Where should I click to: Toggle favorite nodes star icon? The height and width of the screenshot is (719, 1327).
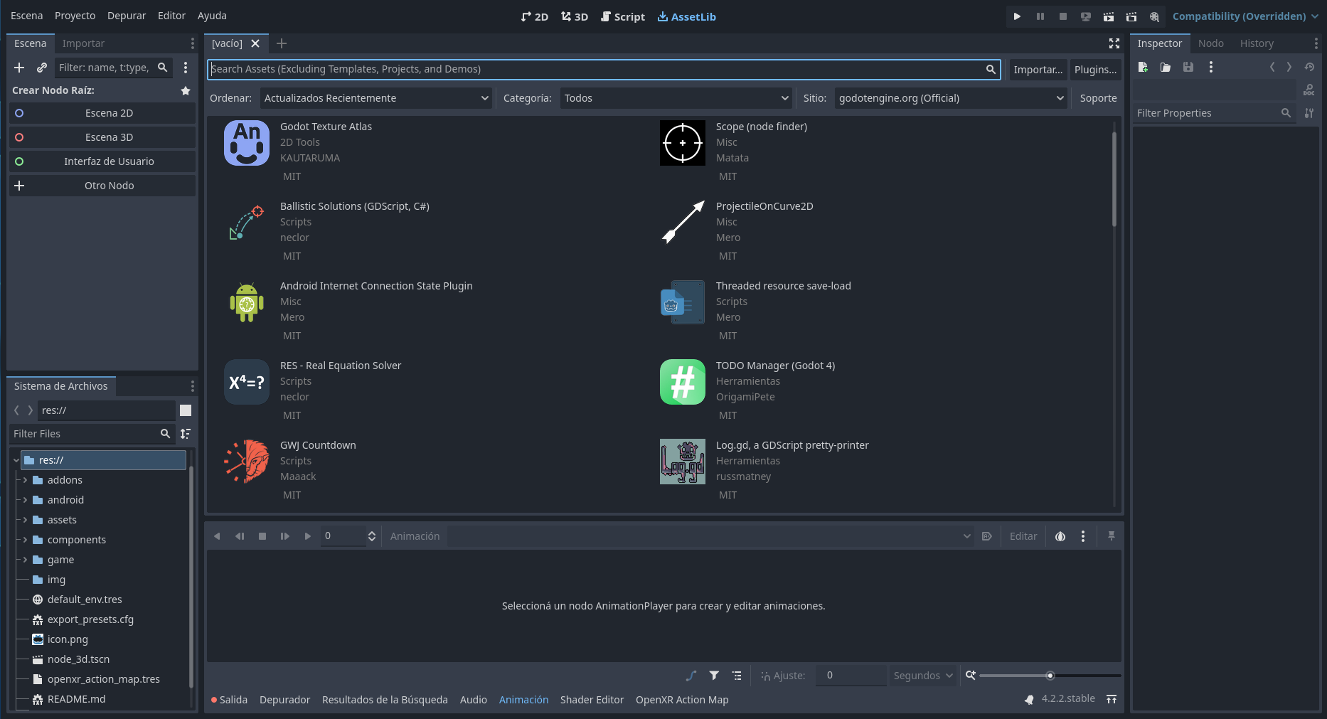click(x=186, y=90)
